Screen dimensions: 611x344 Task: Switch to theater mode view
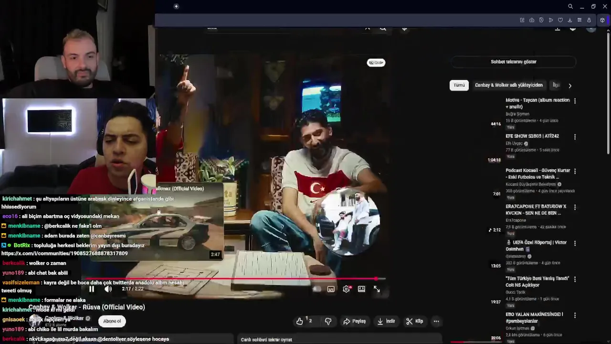[361, 289]
